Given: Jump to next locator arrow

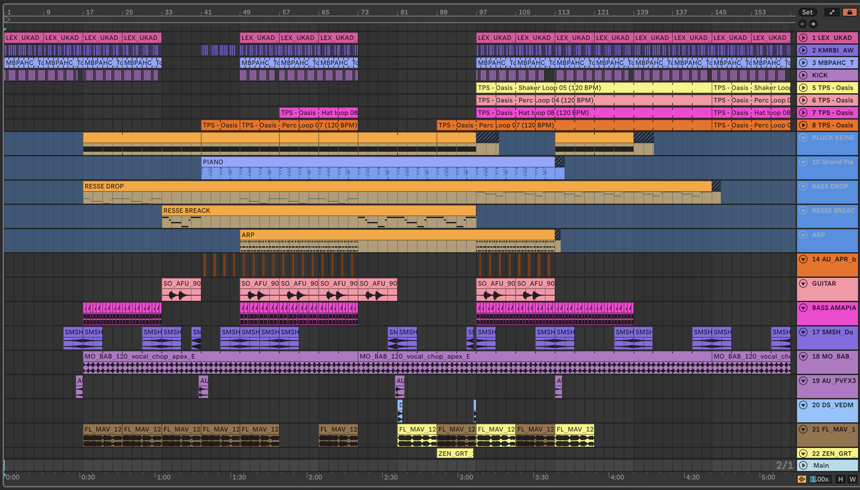Looking at the screenshot, I should [813, 24].
